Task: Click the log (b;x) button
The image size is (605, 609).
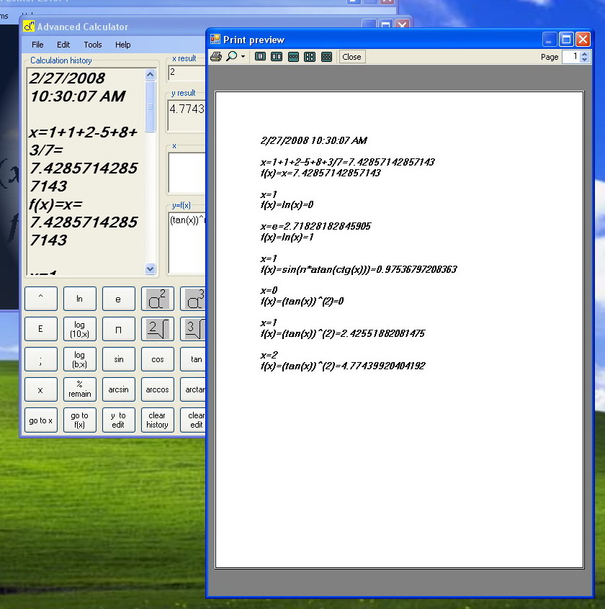Action: 80,359
